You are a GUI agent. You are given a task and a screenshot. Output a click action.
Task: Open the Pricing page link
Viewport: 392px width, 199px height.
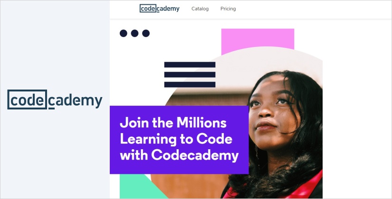[x=228, y=9]
